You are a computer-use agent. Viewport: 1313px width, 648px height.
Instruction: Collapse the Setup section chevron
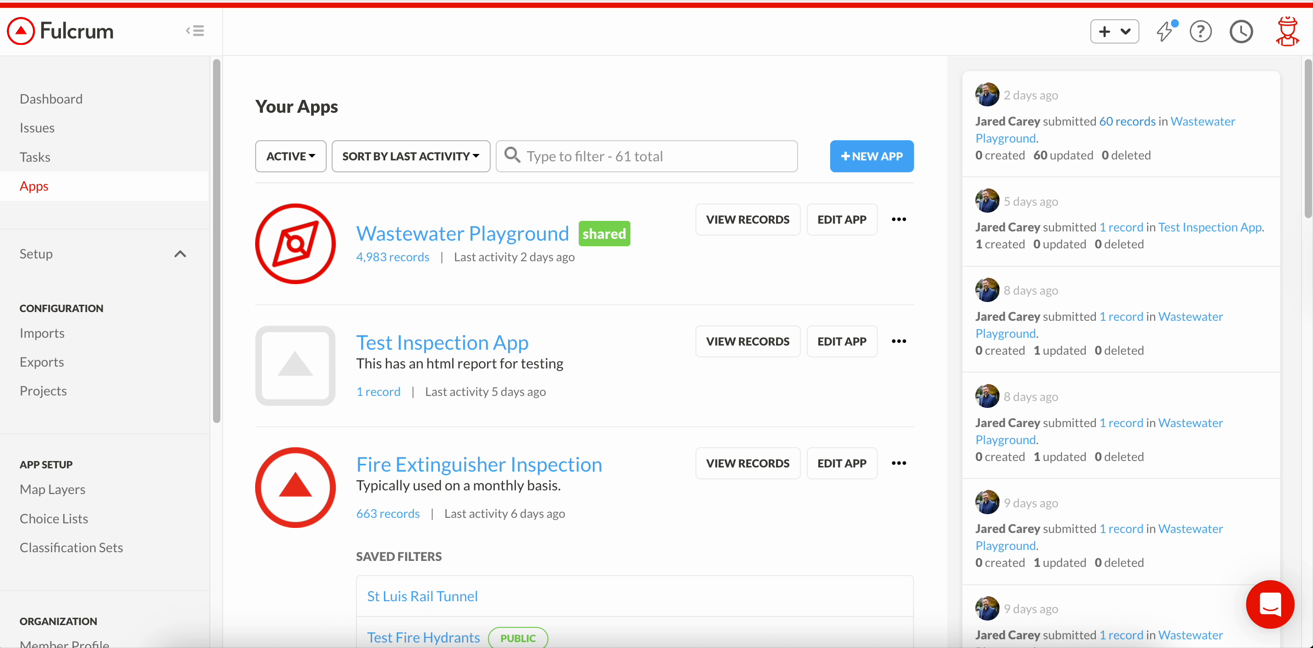pos(180,253)
